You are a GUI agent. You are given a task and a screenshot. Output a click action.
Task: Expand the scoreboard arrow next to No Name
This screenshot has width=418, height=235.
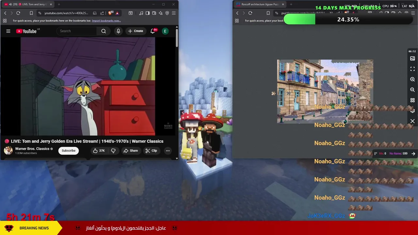(413, 153)
